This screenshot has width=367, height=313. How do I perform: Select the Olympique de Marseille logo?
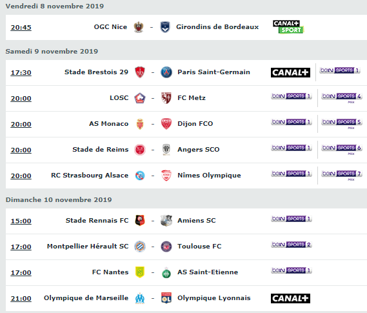[x=140, y=298]
